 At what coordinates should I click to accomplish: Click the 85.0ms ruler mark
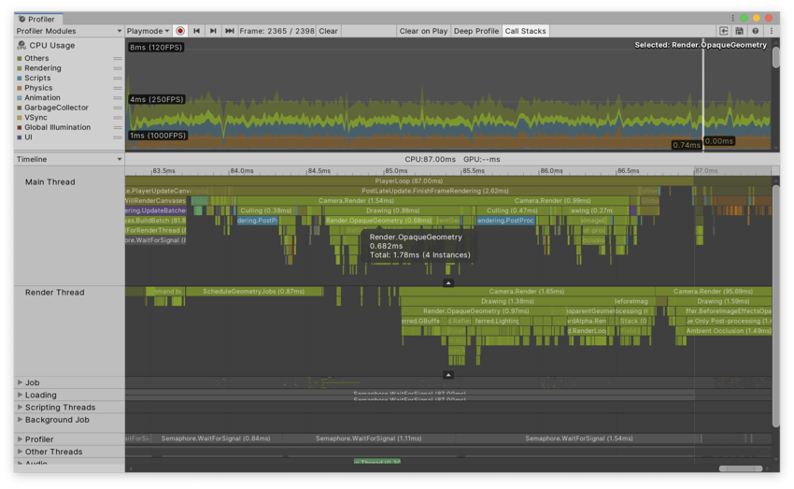click(396, 171)
